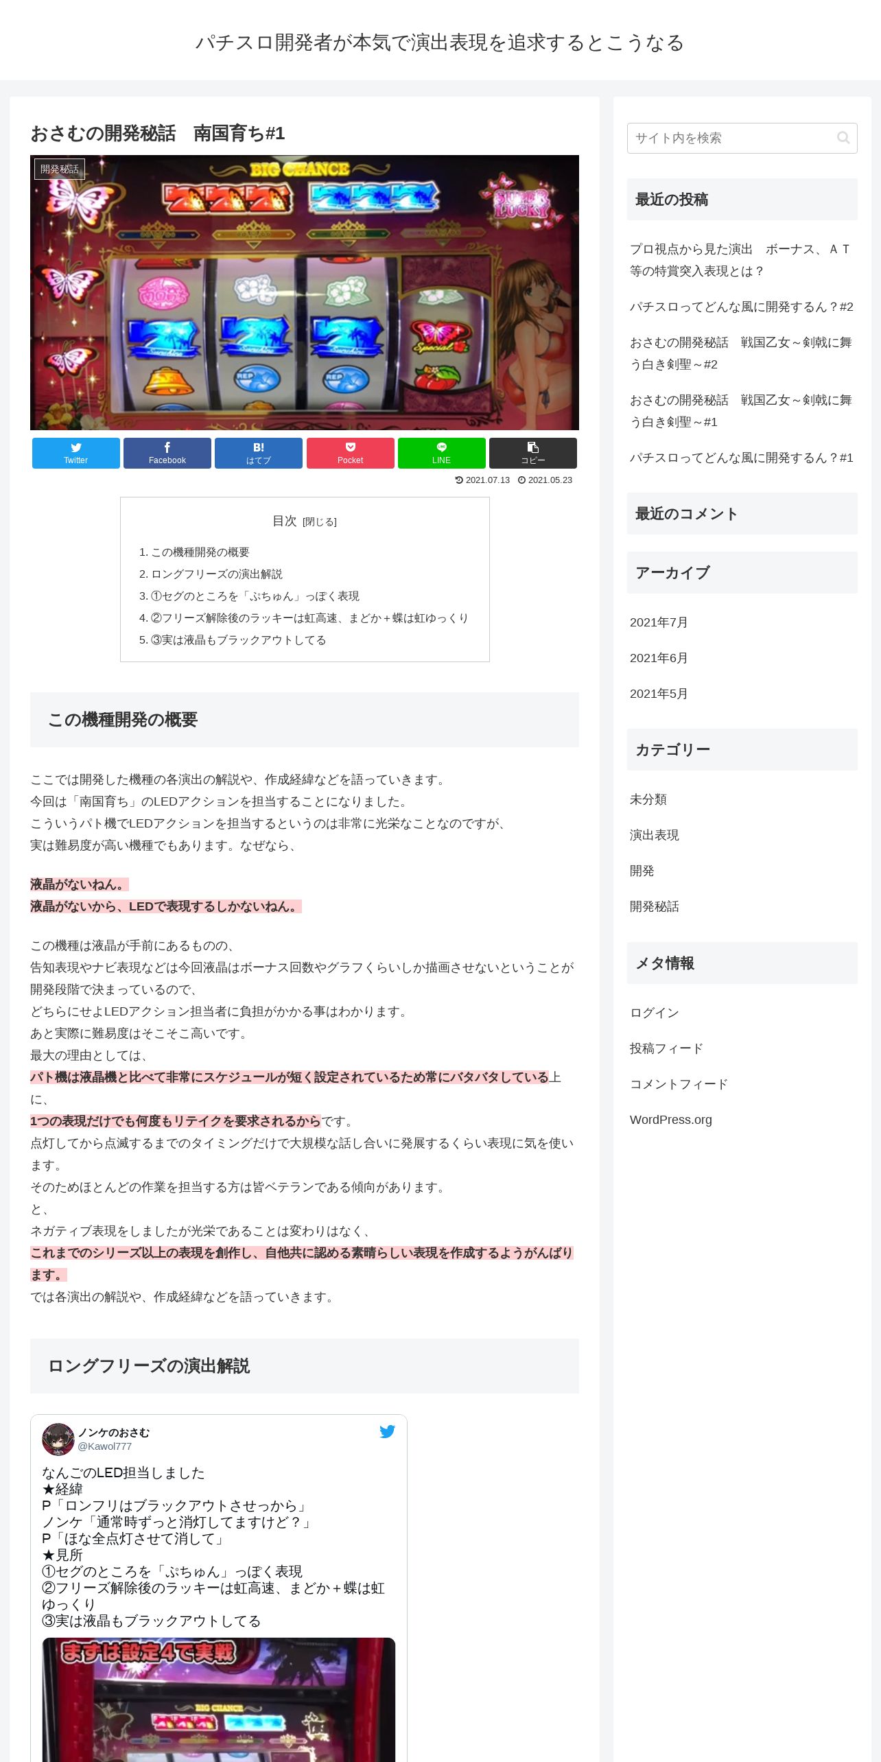Click the ログイン link
Screen dimensions: 881x1762
click(655, 1013)
